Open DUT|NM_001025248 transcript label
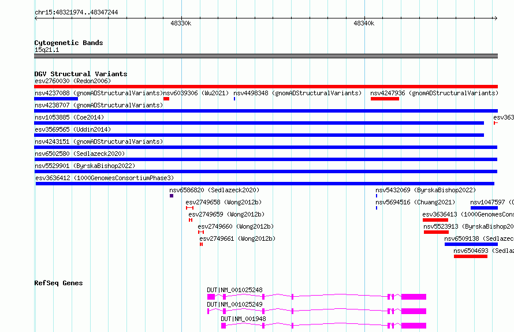The width and height of the screenshot is (514, 332). [x=234, y=290]
